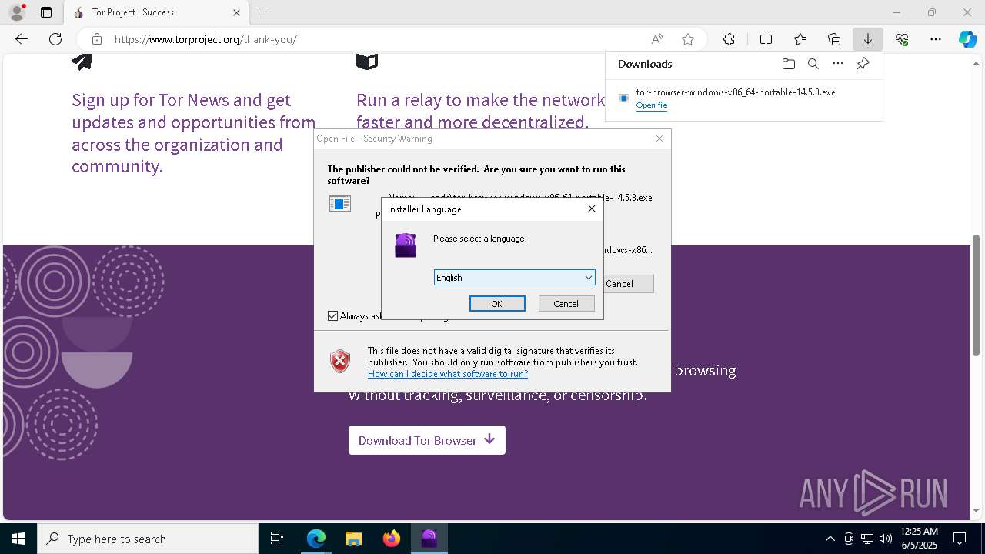Screen dimensions: 985x554
Task: Click Tor installer taskbar icon
Action: (x=429, y=539)
